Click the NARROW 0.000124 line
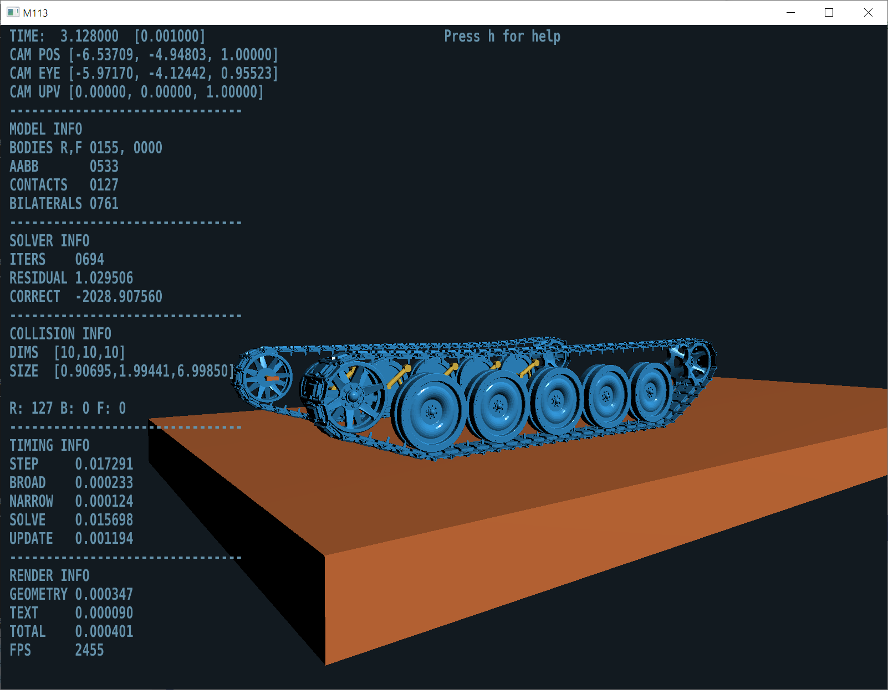Screen dimensions: 888x690 coord(72,502)
